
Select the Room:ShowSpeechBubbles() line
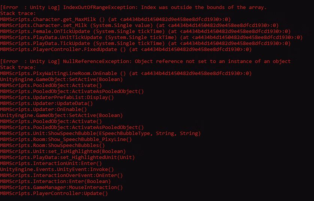(52, 145)
